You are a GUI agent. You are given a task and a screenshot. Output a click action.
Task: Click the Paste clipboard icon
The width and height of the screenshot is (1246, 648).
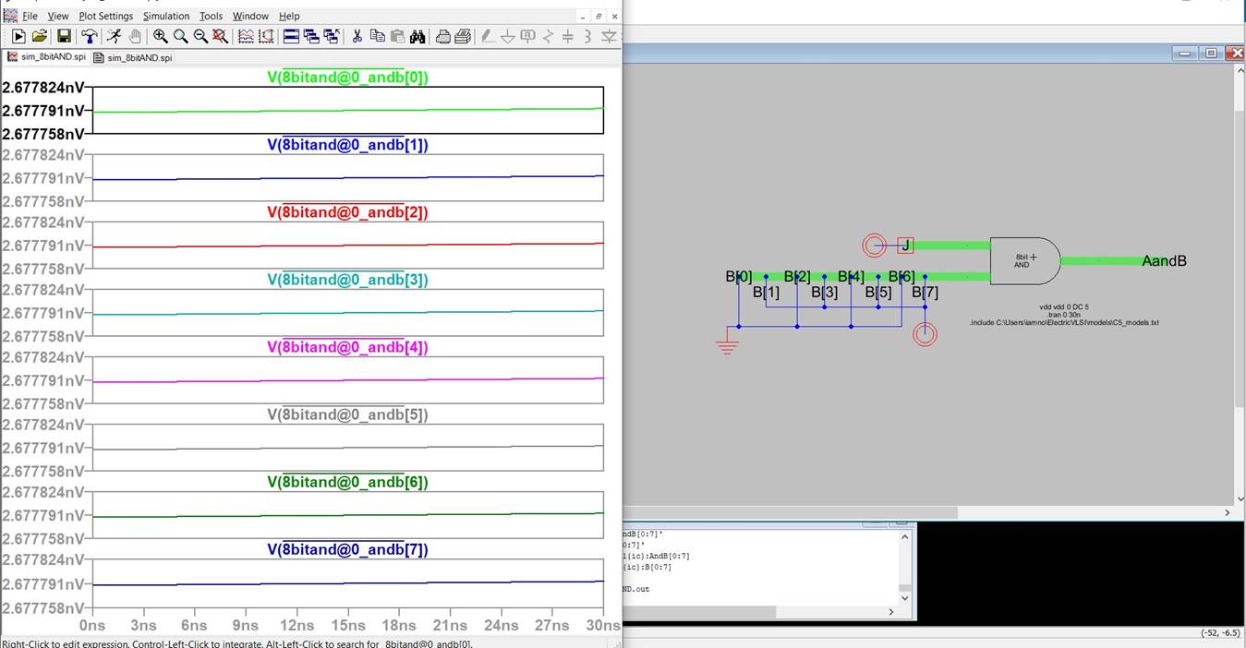[397, 36]
